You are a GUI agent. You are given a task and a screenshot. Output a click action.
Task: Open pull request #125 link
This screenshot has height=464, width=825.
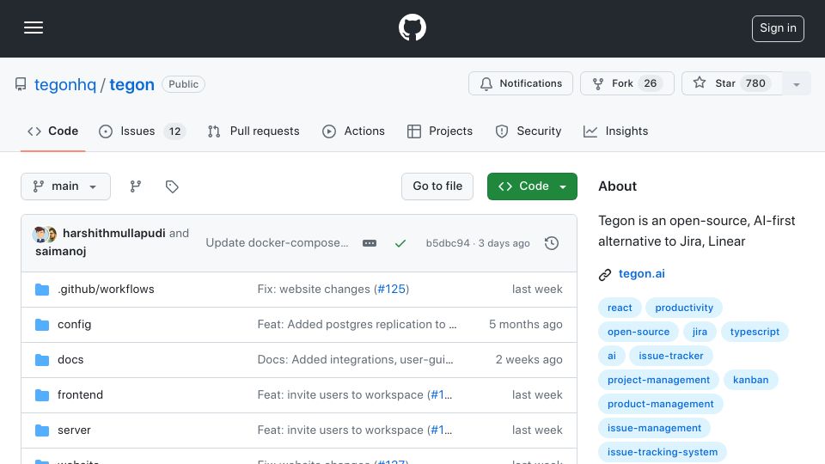click(x=392, y=289)
